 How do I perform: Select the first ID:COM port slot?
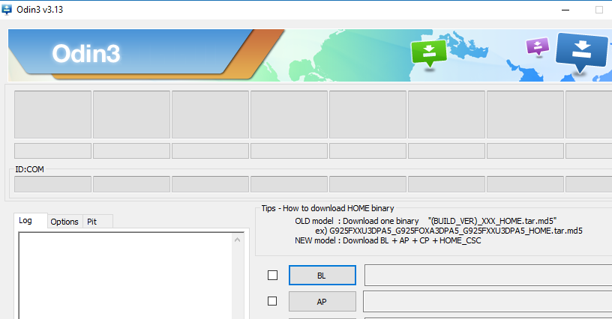pyautogui.click(x=52, y=184)
